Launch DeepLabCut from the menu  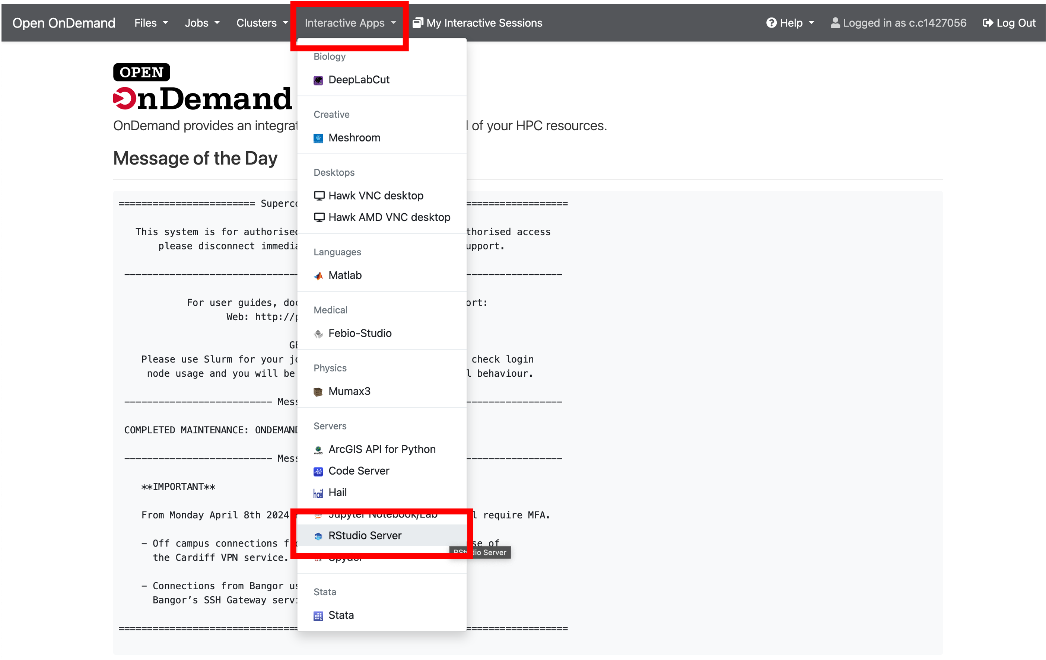pyautogui.click(x=382, y=80)
